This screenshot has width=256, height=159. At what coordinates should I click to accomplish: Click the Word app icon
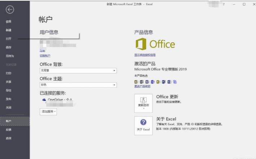coord(169,82)
